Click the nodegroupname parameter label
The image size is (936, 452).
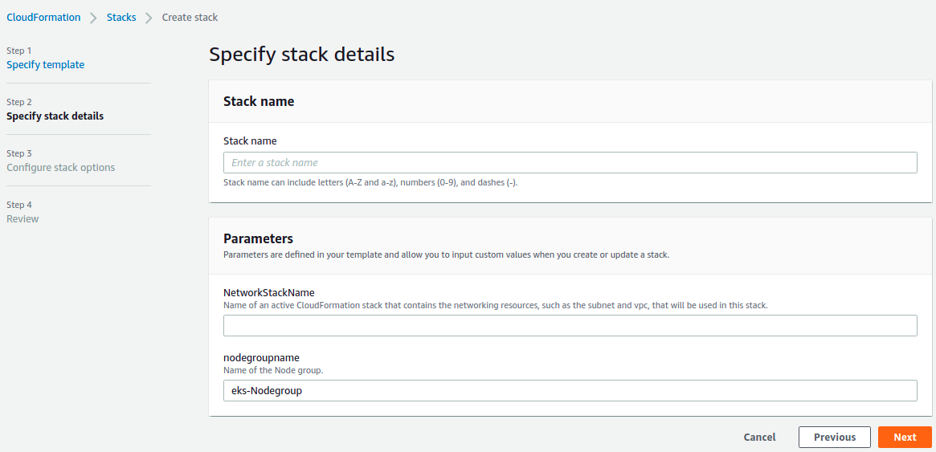[261, 358]
